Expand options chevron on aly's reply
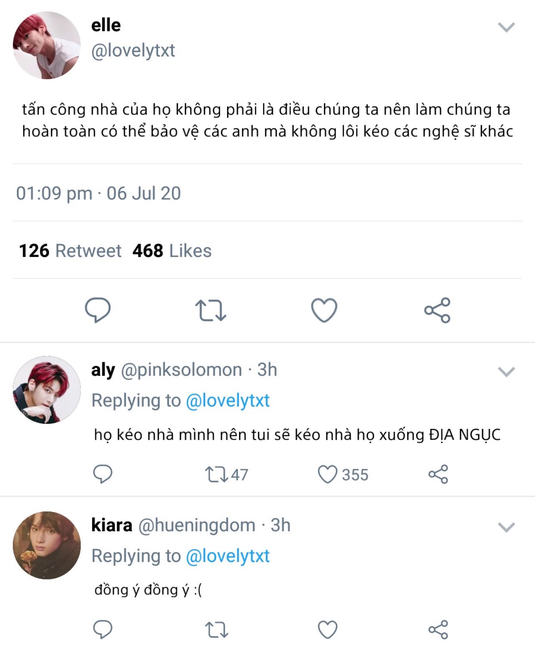The width and height of the screenshot is (535, 651). point(506,372)
